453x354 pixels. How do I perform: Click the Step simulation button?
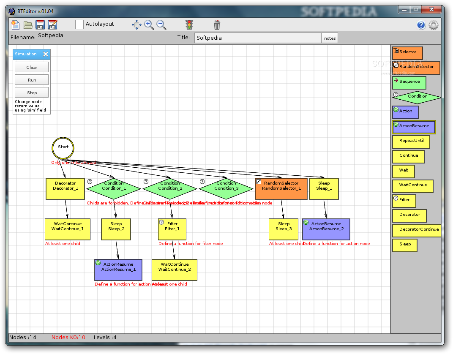pyautogui.click(x=32, y=93)
